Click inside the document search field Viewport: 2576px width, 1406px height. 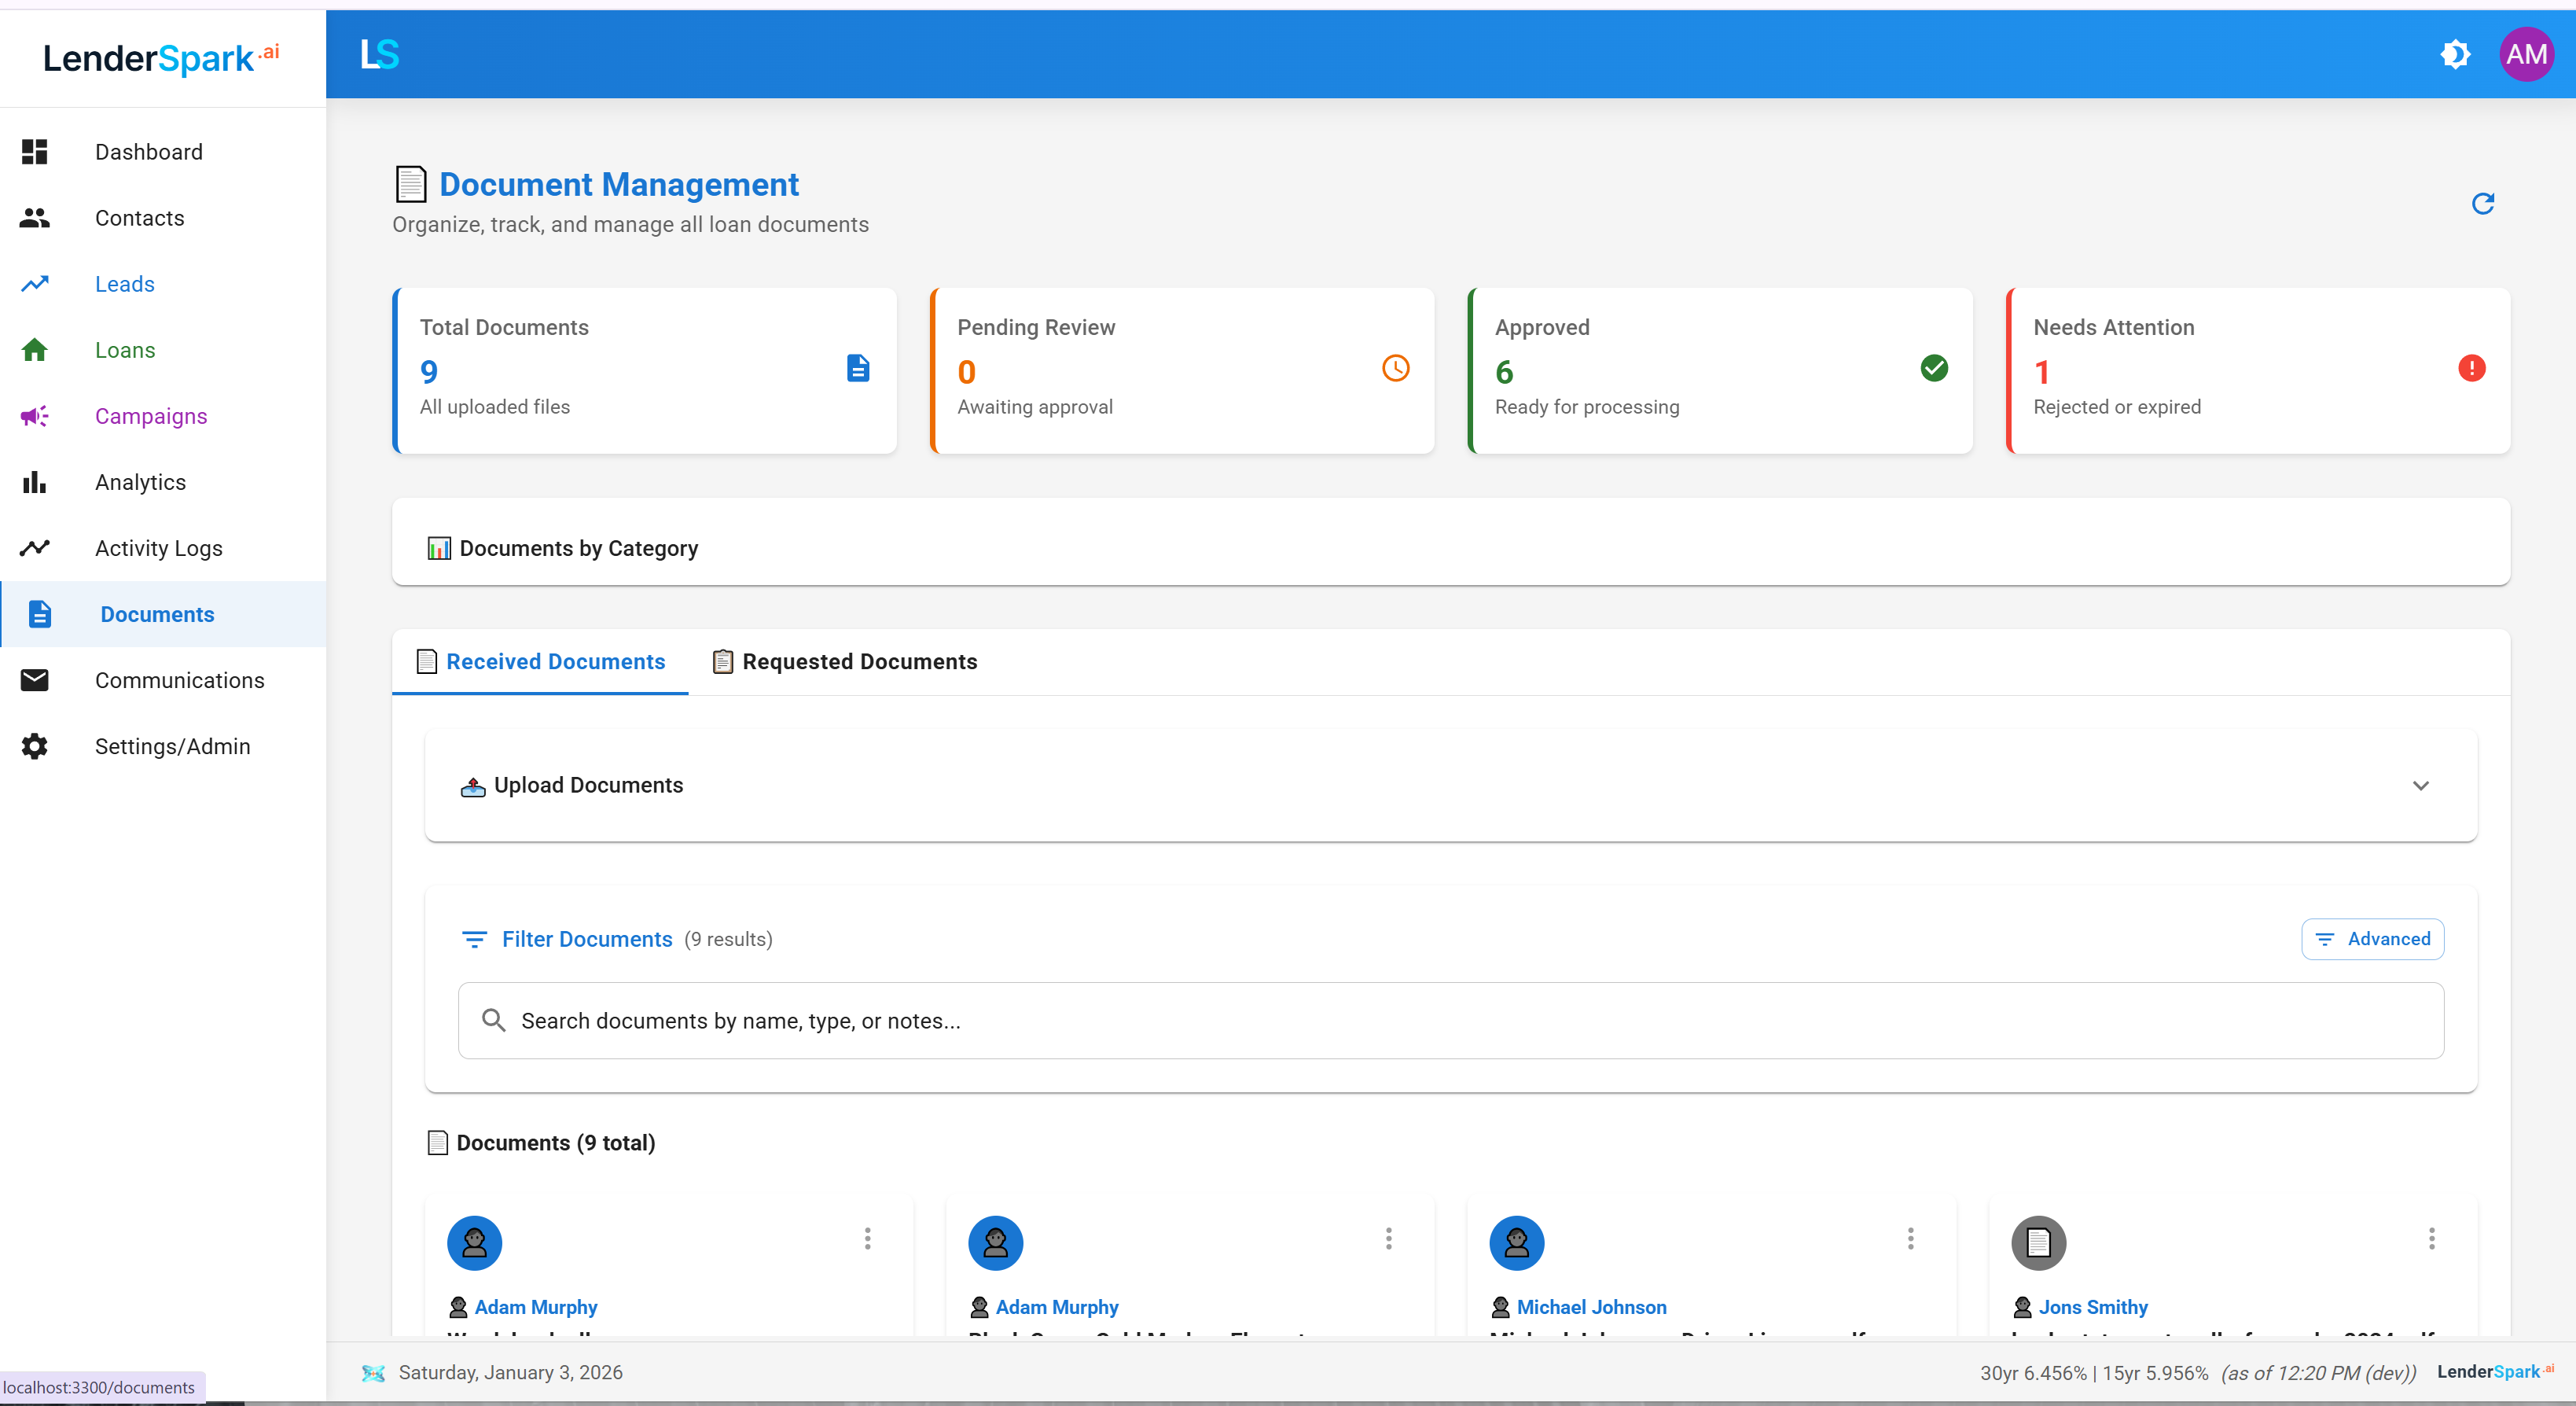(x=1200, y=1020)
